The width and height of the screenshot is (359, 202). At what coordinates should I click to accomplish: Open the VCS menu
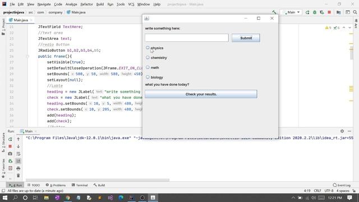tap(131, 4)
